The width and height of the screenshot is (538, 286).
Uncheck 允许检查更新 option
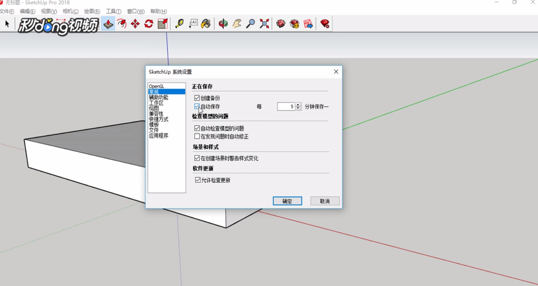click(x=197, y=180)
